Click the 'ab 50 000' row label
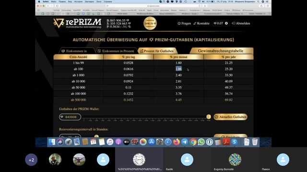307x172 pixels. coord(78,87)
